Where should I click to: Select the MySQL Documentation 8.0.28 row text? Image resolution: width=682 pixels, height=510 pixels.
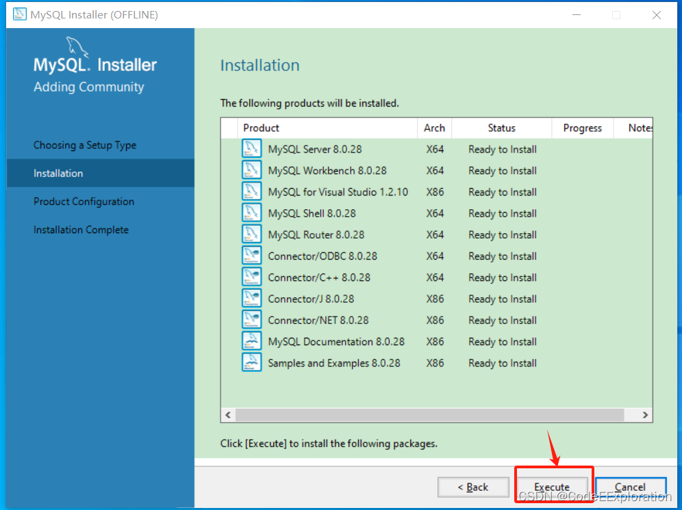pos(336,341)
